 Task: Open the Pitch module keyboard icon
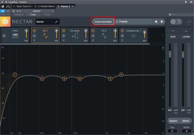point(15,36)
